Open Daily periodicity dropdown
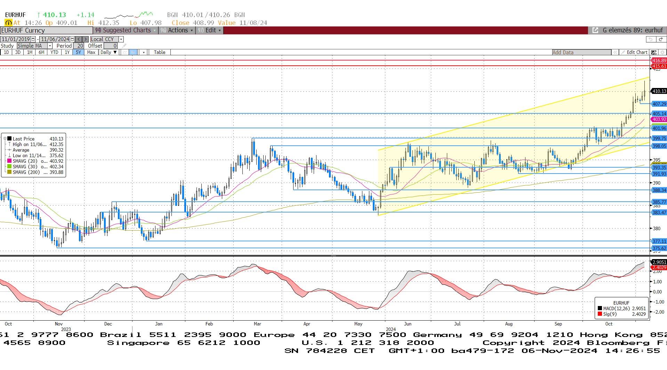The image size is (667, 370). [x=109, y=52]
